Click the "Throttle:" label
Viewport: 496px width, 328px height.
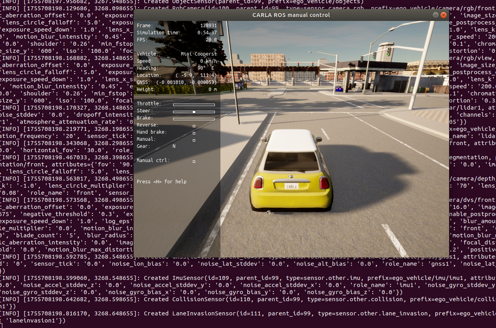click(149, 104)
